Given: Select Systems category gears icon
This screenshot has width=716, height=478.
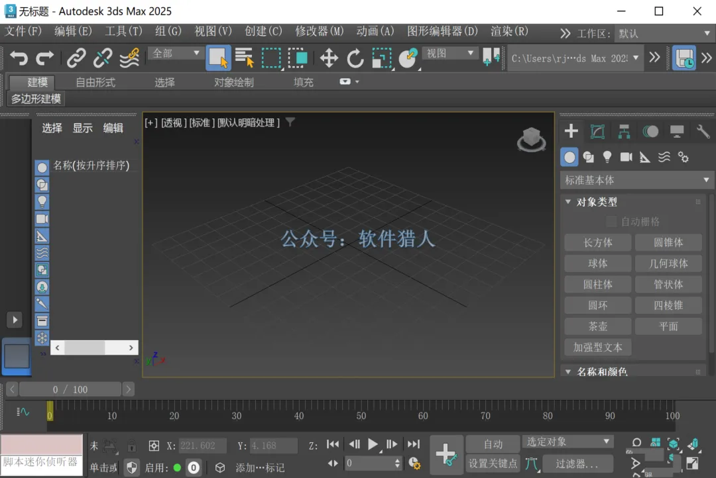Looking at the screenshot, I should pos(683,158).
